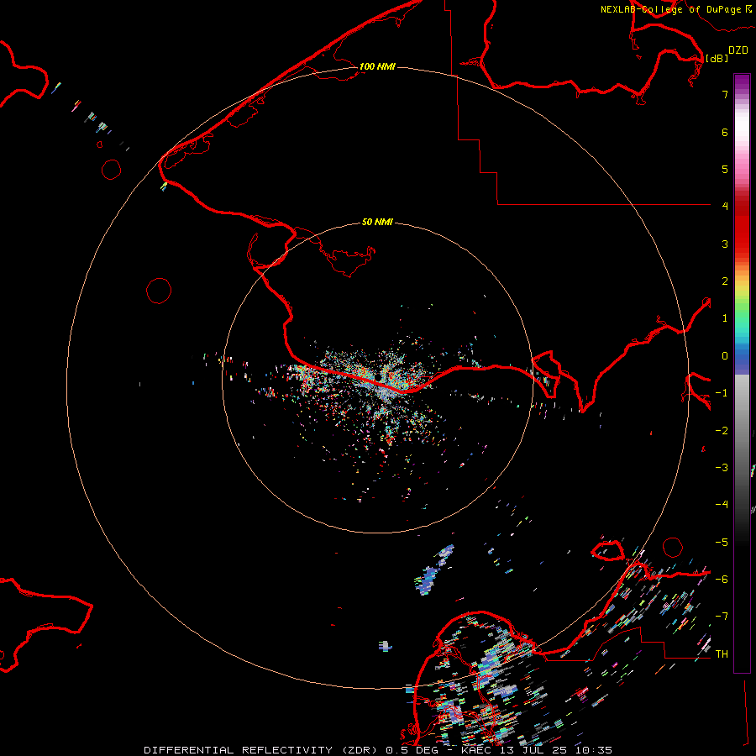Click the '100 NMI' range ring label
The width and height of the screenshot is (756, 756).
tap(377, 66)
